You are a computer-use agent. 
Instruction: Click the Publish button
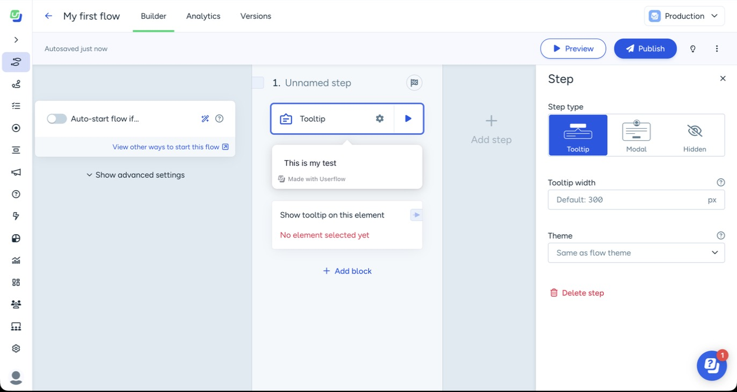coord(645,48)
